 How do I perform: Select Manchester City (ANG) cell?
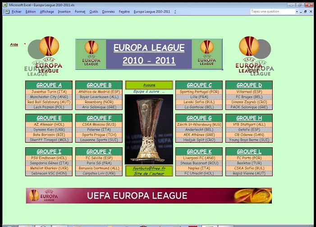pos(49,97)
